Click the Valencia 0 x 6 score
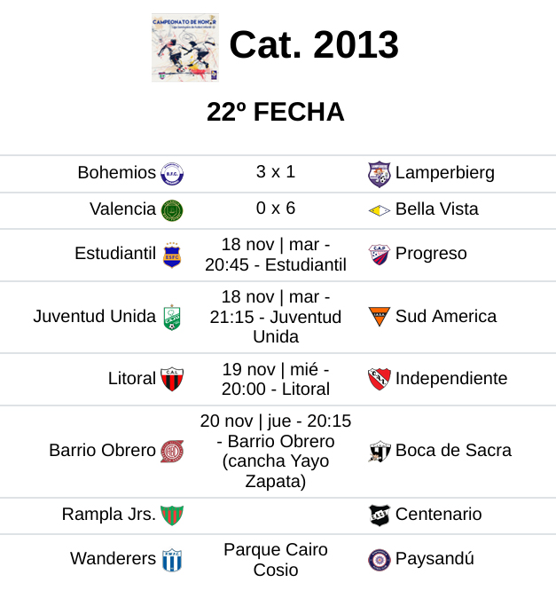This screenshot has height=606, width=556. pos(276,209)
